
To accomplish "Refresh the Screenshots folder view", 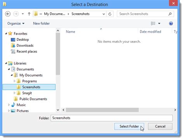I will [110, 14].
